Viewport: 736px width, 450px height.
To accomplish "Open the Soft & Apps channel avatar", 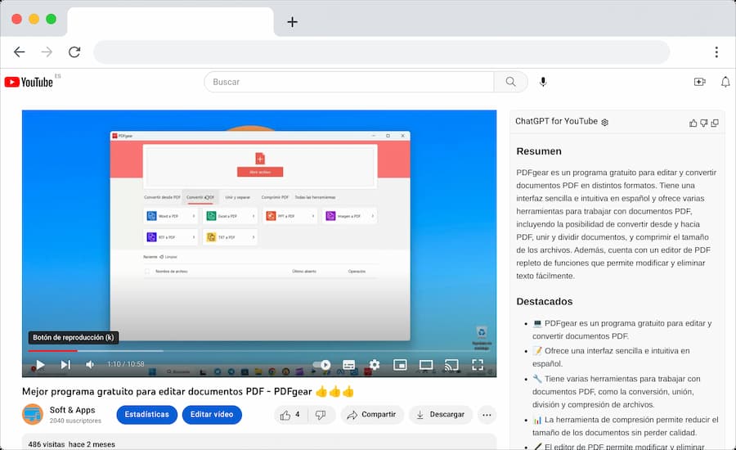I will click(x=33, y=414).
